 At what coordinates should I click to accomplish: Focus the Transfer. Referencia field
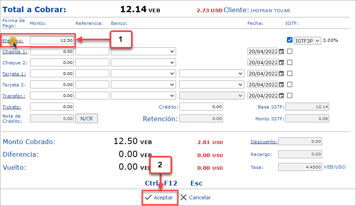pos(92,96)
